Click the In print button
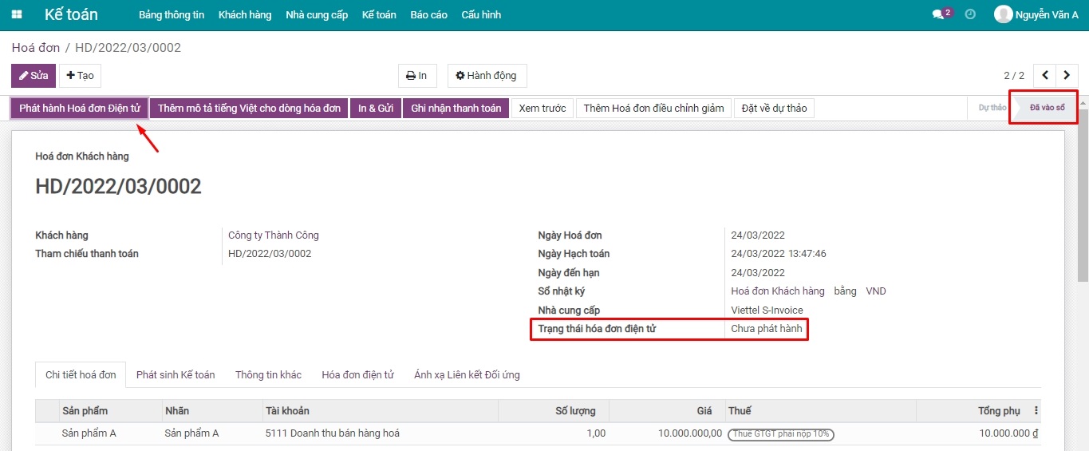This screenshot has height=451, width=1089. point(417,76)
